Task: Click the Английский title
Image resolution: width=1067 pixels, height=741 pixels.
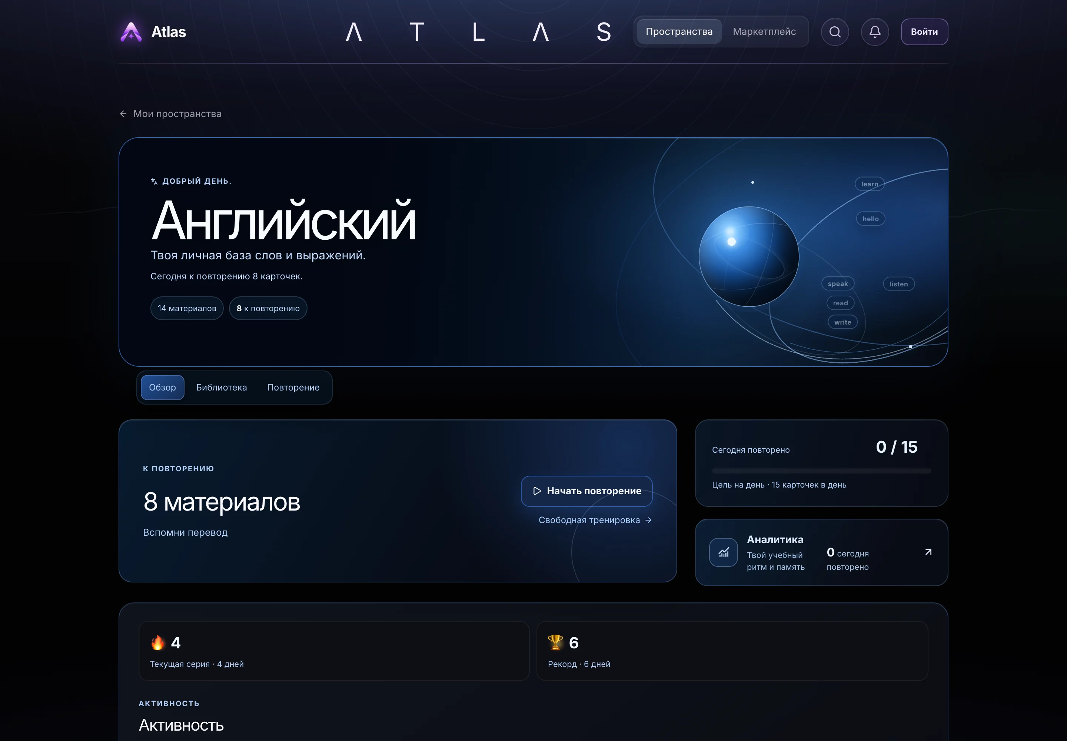Action: tap(283, 221)
